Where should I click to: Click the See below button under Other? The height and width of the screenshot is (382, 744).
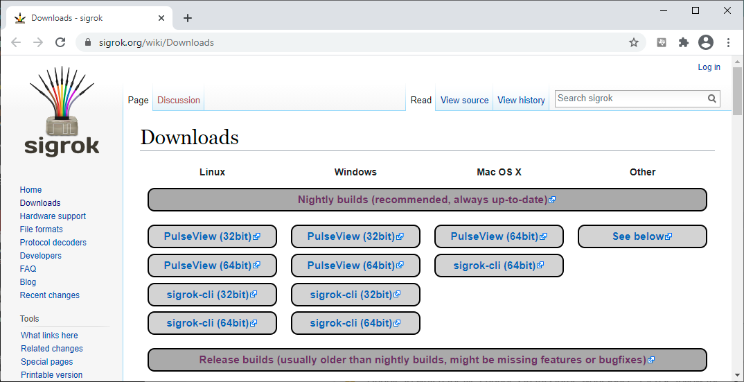coord(642,236)
